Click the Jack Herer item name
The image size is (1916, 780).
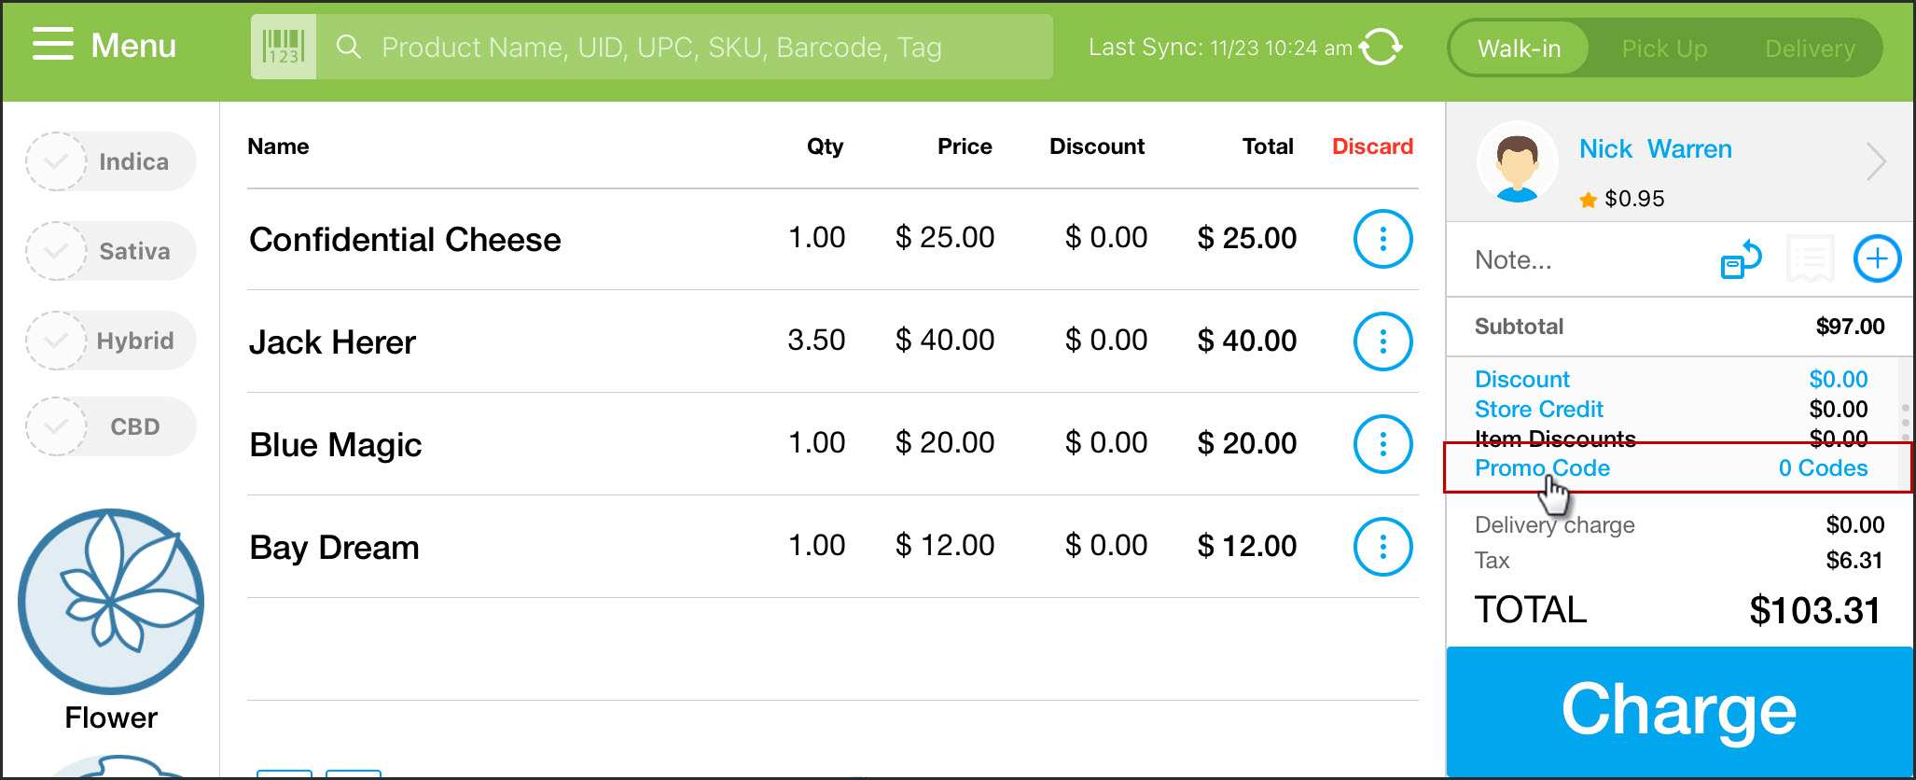tap(332, 342)
